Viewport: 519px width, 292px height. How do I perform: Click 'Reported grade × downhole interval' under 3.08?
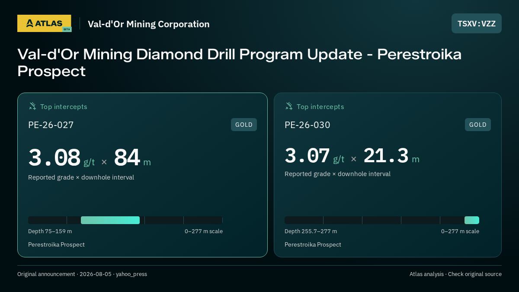click(x=81, y=177)
